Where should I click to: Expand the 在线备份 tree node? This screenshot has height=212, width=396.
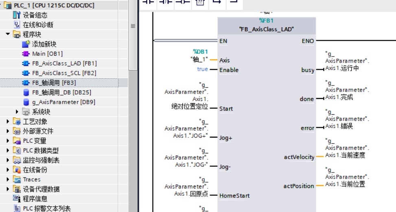point(8,170)
